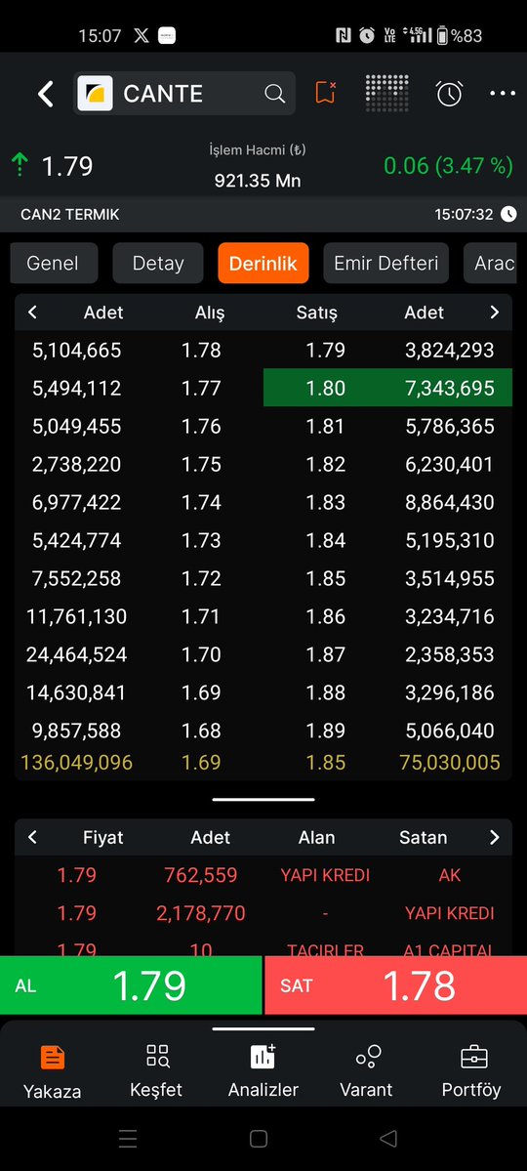Tap the clock icon beside 15:07:32
Viewport: 527px width, 1171px height.
click(508, 214)
